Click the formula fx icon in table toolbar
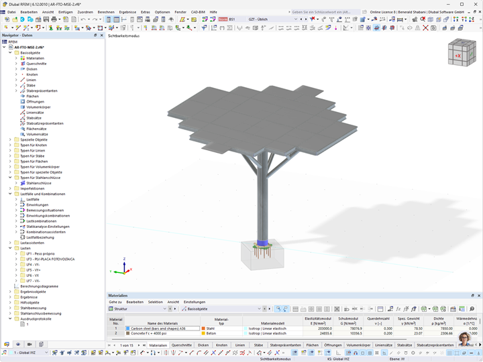The height and width of the screenshot is (362, 483). [398, 309]
